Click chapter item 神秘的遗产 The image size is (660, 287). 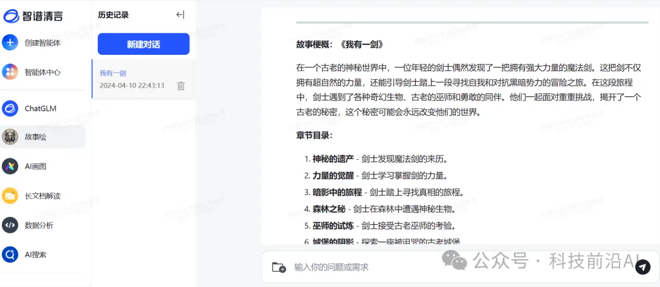[x=332, y=159]
